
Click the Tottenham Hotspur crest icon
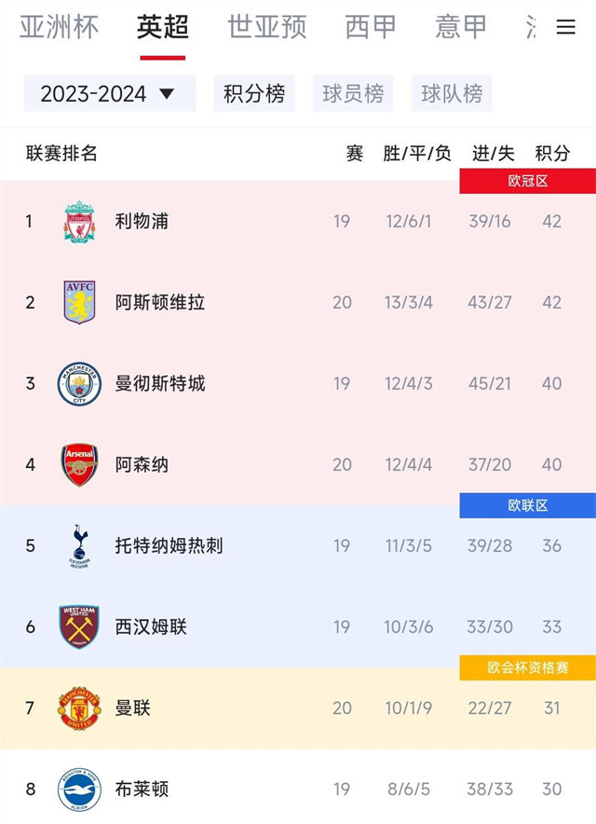(79, 545)
